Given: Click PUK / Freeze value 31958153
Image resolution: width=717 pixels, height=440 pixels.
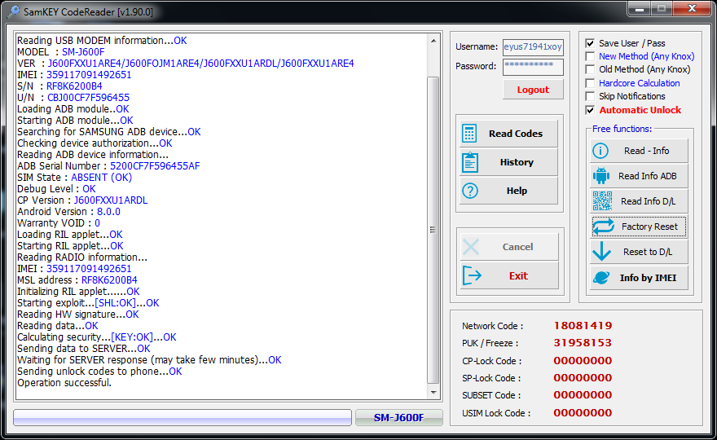Looking at the screenshot, I should (x=583, y=343).
